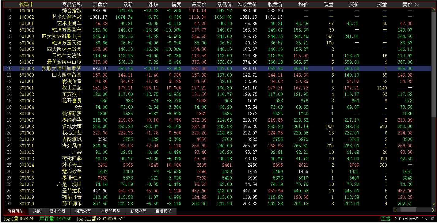
Task: Select the 综合指数 row
Action: (x=217, y=11)
